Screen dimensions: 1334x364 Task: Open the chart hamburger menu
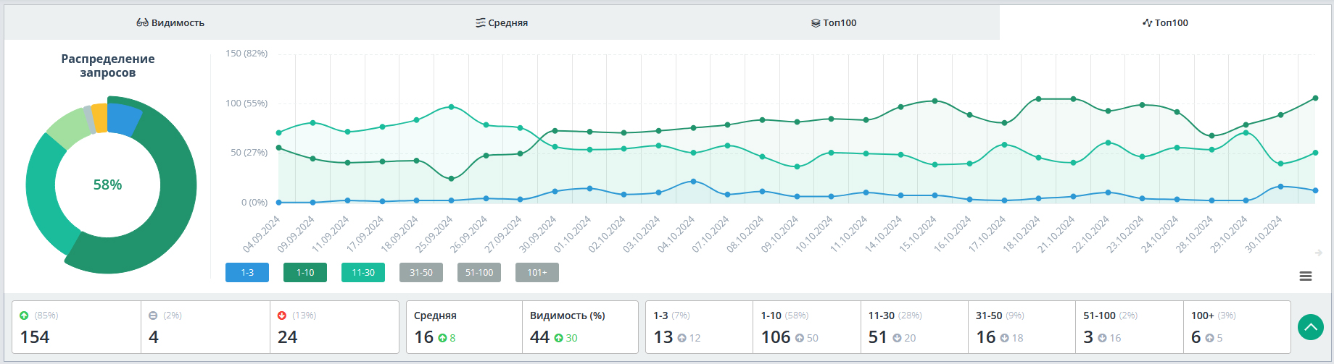1305,276
